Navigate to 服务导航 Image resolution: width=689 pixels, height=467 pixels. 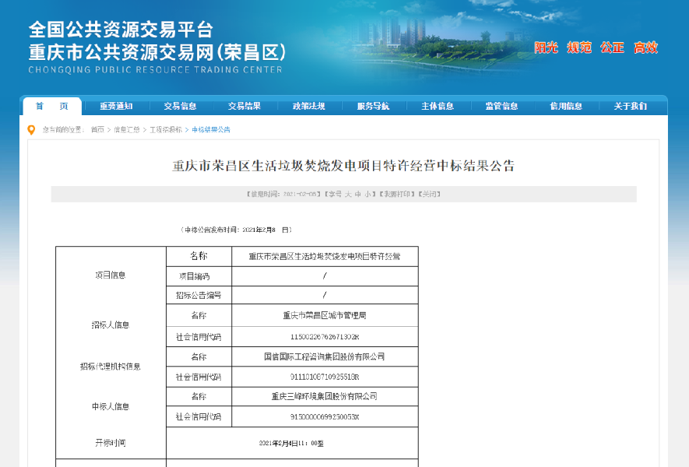[373, 106]
